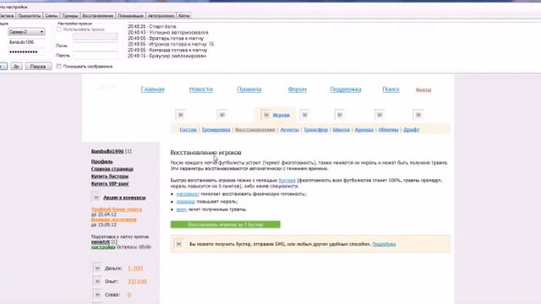Image resolution: width=541 pixels, height=304 pixels.
Task: Click the money value 1.200
Action: [x=135, y=269]
